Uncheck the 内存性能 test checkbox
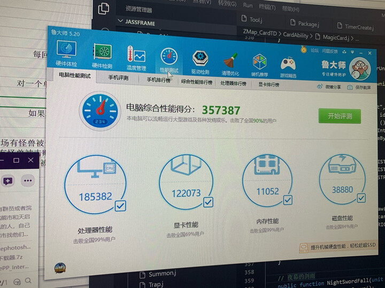 (x=288, y=200)
